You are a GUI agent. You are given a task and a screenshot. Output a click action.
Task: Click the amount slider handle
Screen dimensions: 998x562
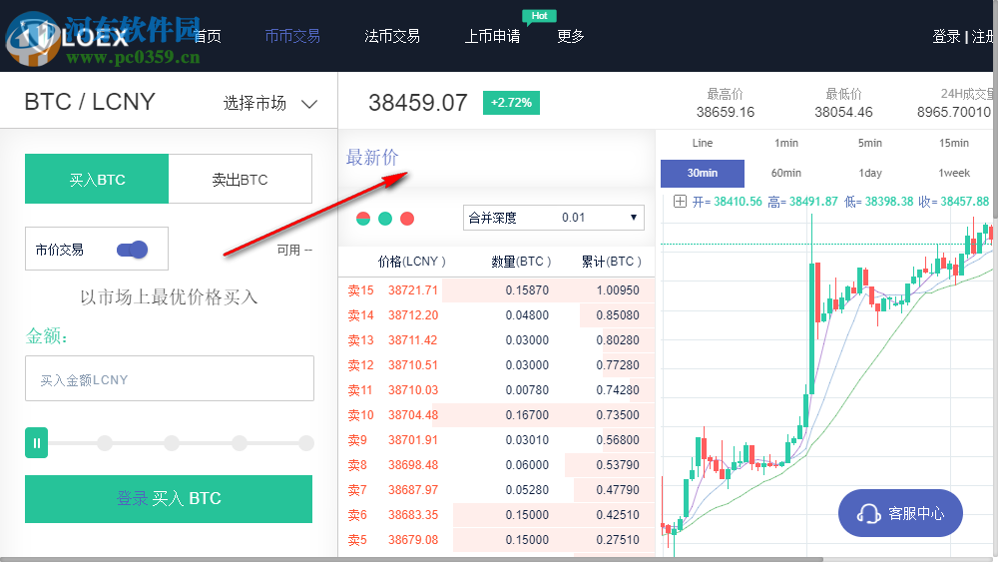coord(36,443)
